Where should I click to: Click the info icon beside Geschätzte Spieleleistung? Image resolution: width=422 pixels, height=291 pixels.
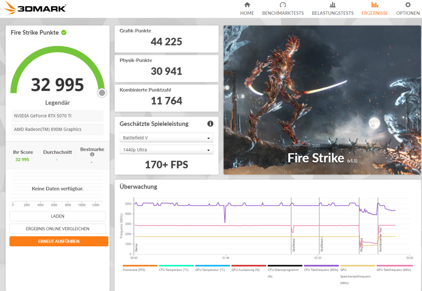210,124
